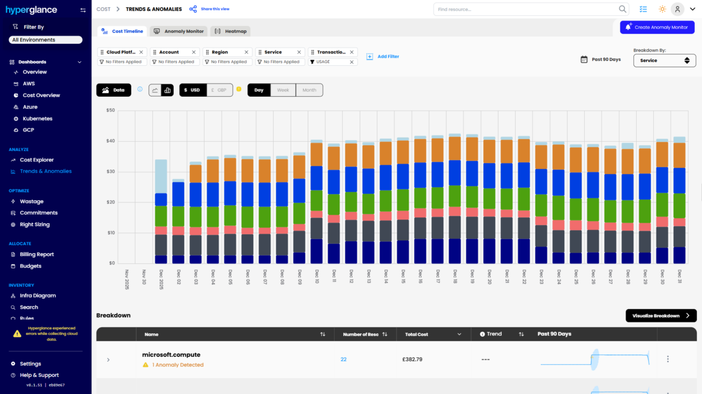This screenshot has width=702, height=394.
Task: Toggle the sun theme icon
Action: 663,9
